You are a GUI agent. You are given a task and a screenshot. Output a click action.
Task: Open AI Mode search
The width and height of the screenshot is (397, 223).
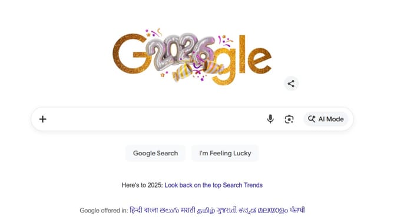(x=326, y=119)
